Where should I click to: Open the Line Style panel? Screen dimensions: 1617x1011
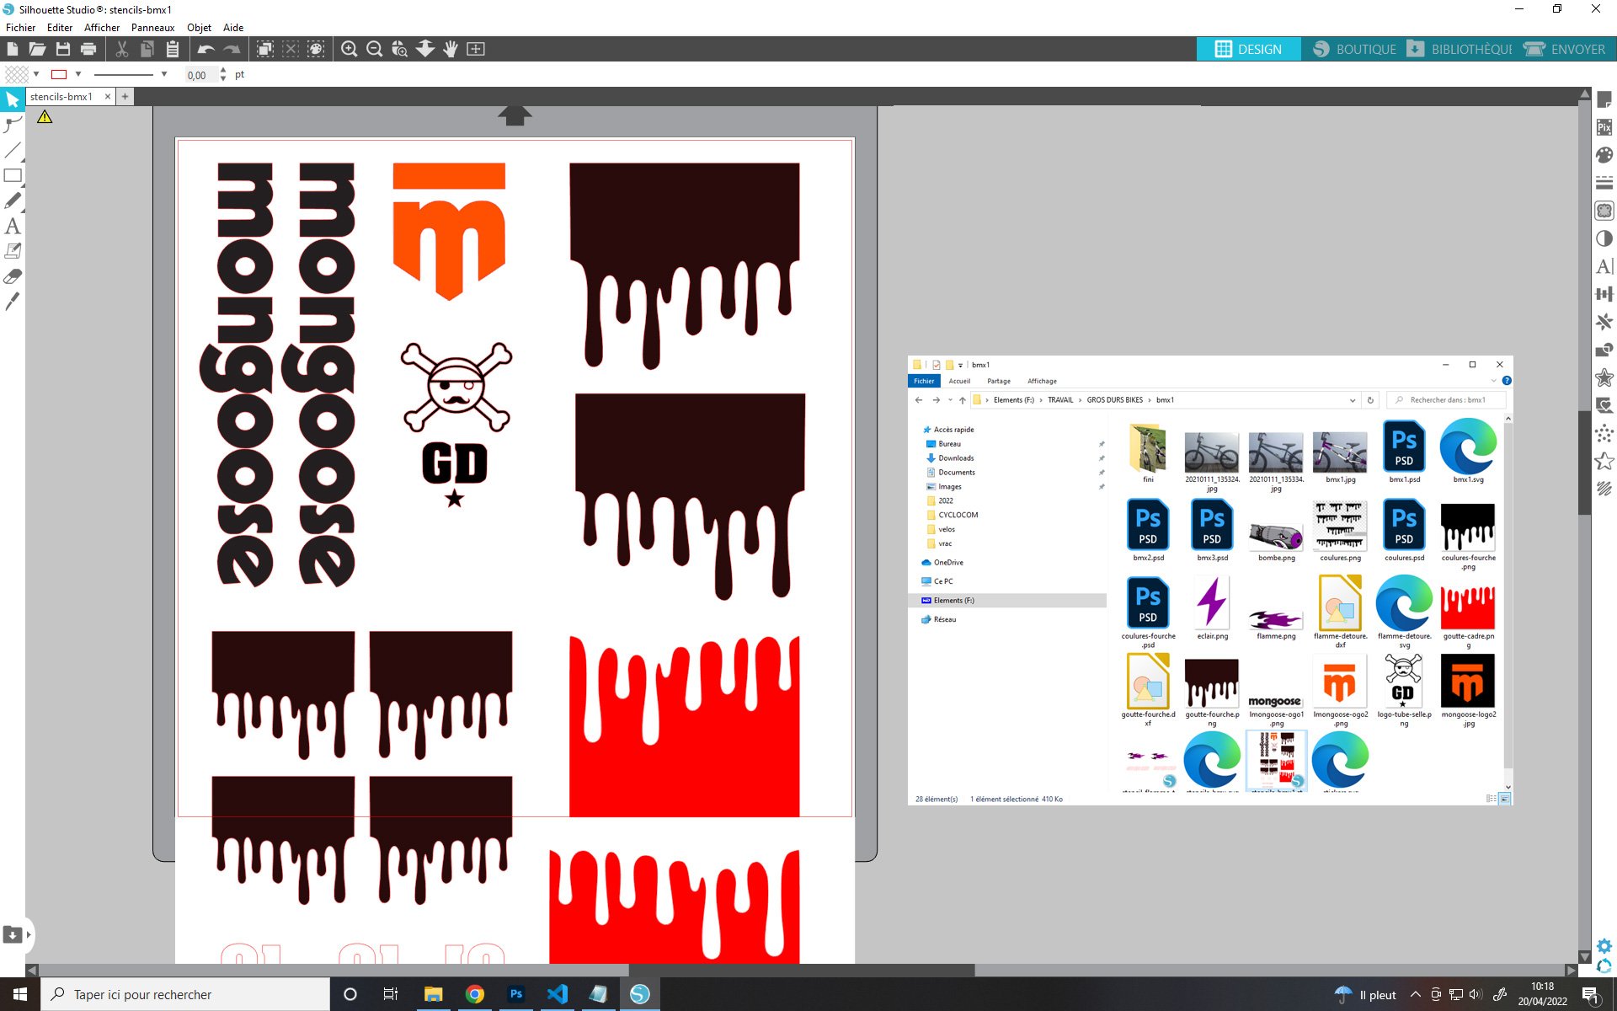tap(1604, 183)
